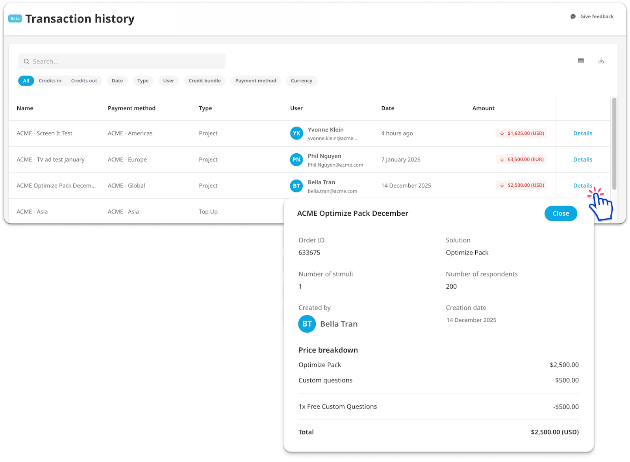Switch to Credits in filter
Screen dimensions: 630x462
pos(50,81)
